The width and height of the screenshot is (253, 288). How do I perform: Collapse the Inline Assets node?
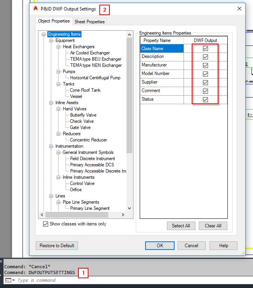pos(51,103)
